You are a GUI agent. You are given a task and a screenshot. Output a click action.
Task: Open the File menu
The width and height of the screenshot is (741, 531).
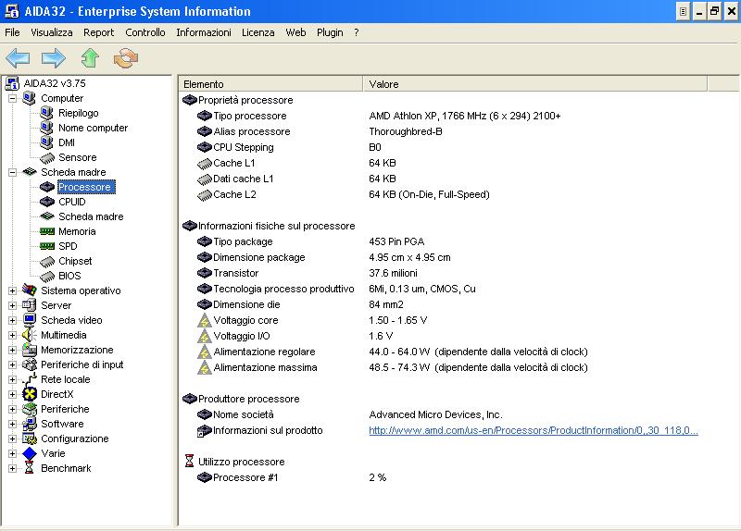point(12,32)
